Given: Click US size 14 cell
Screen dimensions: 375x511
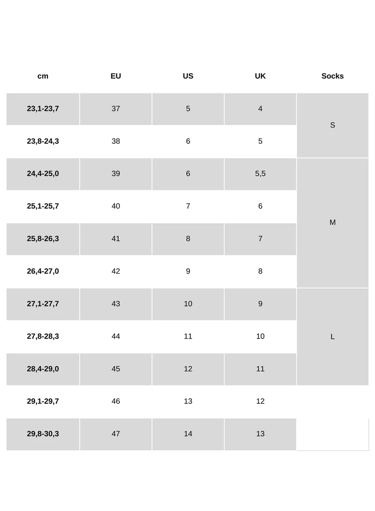Looking at the screenshot, I should tap(188, 434).
